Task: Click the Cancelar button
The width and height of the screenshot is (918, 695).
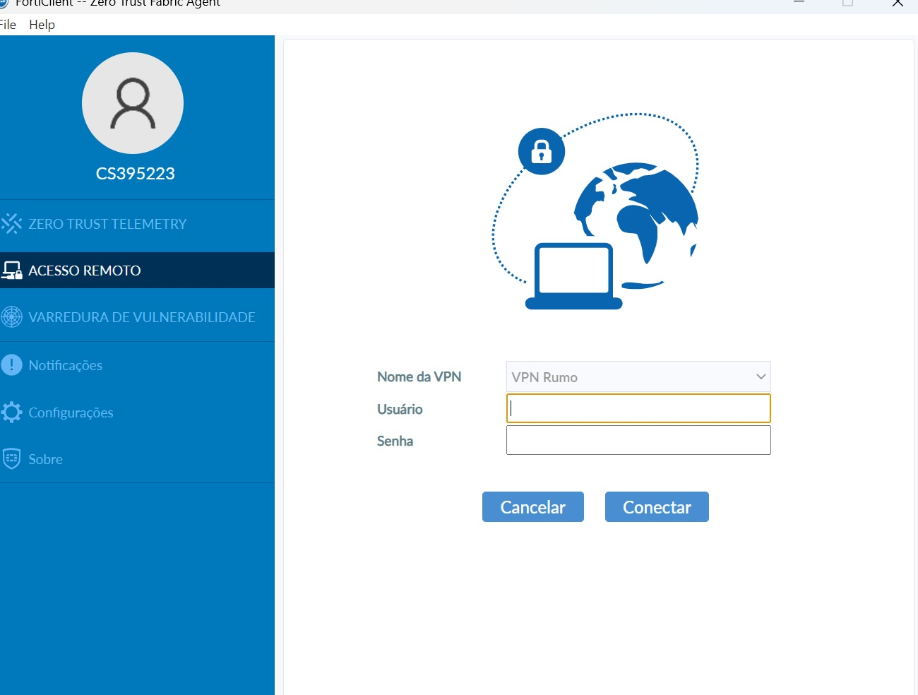Action: coord(533,507)
